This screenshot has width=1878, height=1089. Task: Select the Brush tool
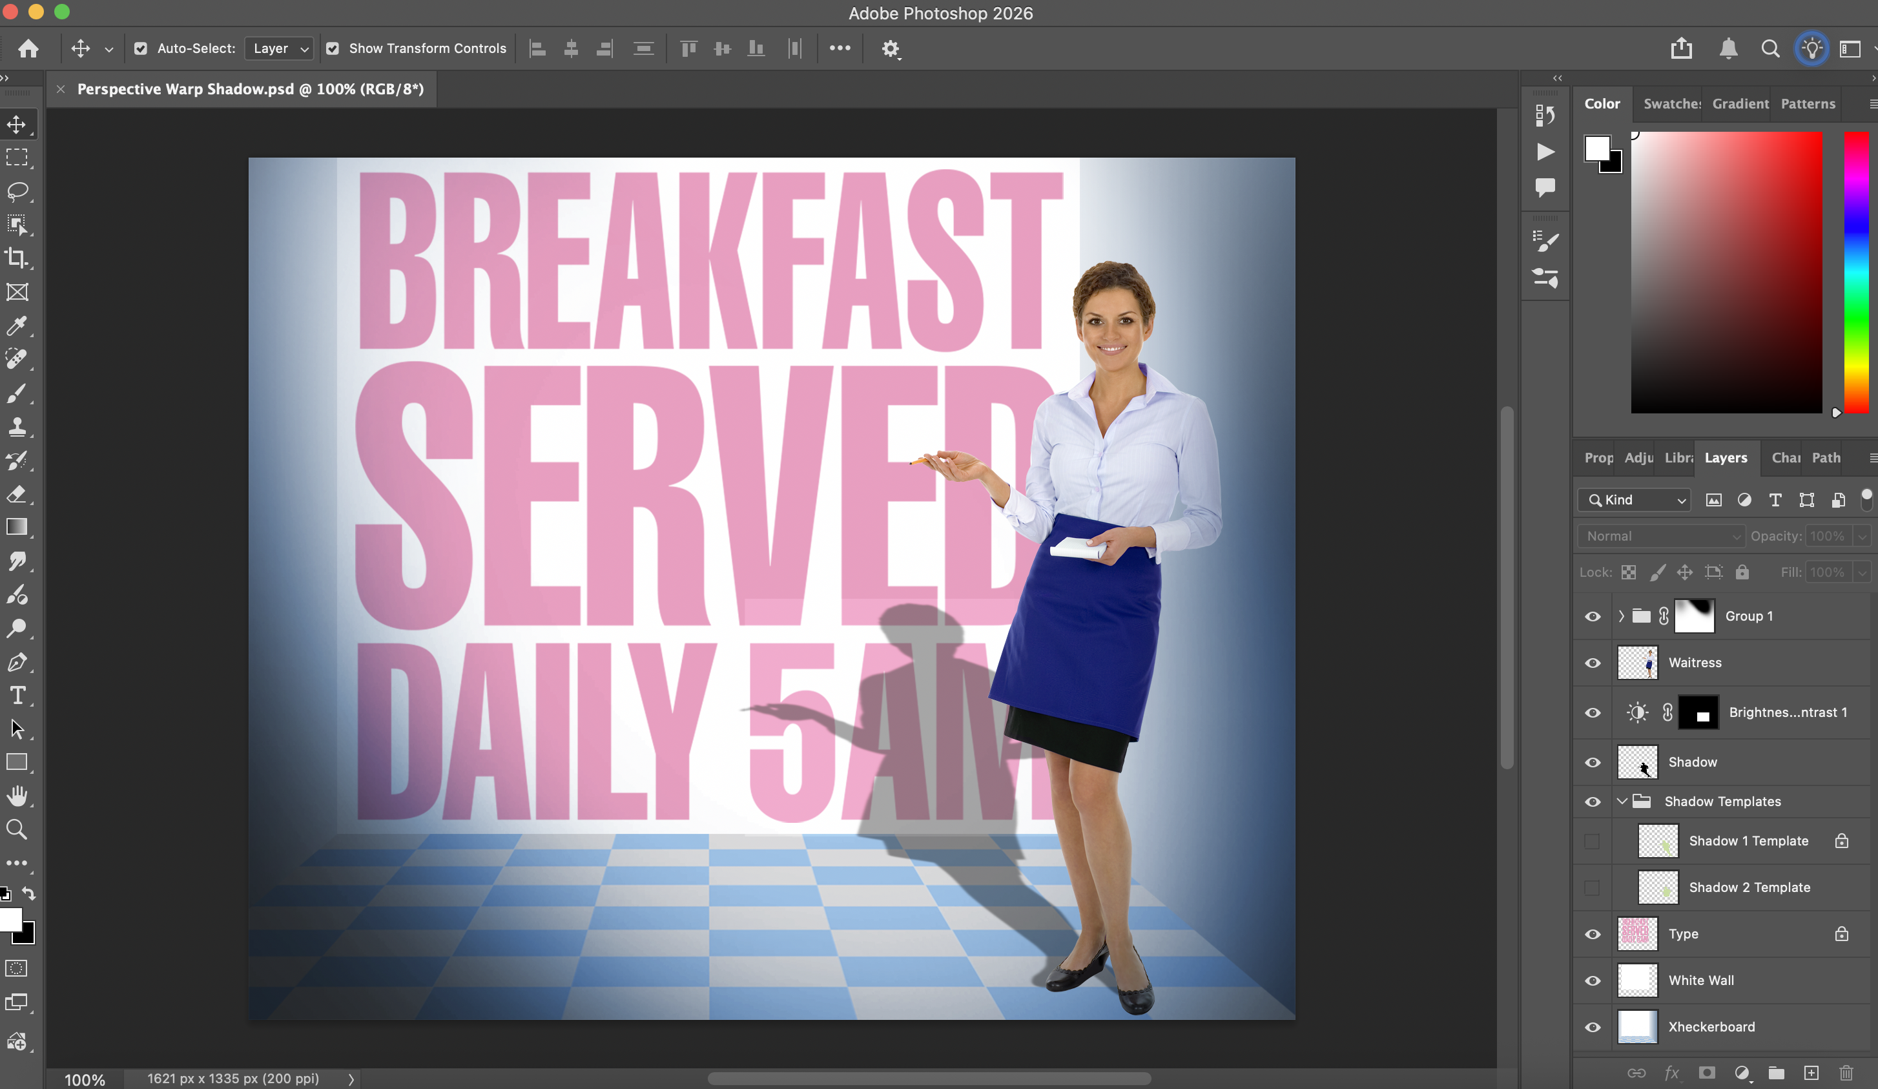click(17, 393)
